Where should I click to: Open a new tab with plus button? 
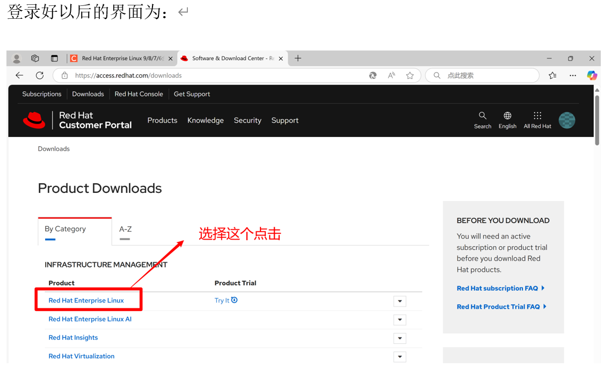pyautogui.click(x=298, y=58)
